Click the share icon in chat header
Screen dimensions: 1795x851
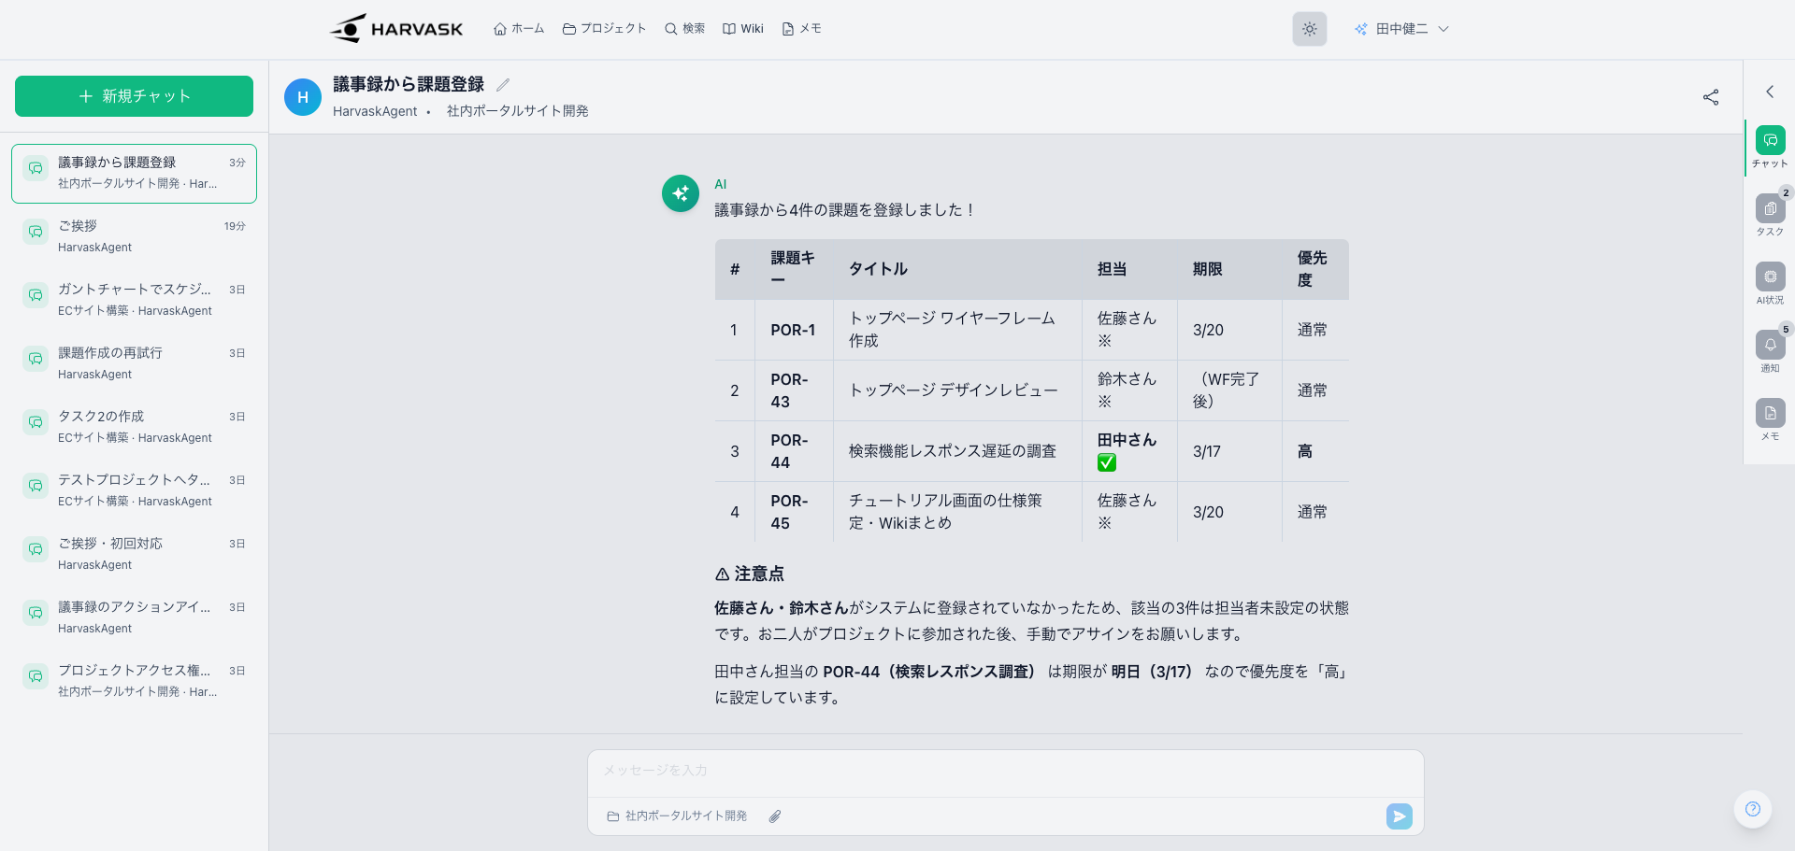(1710, 97)
